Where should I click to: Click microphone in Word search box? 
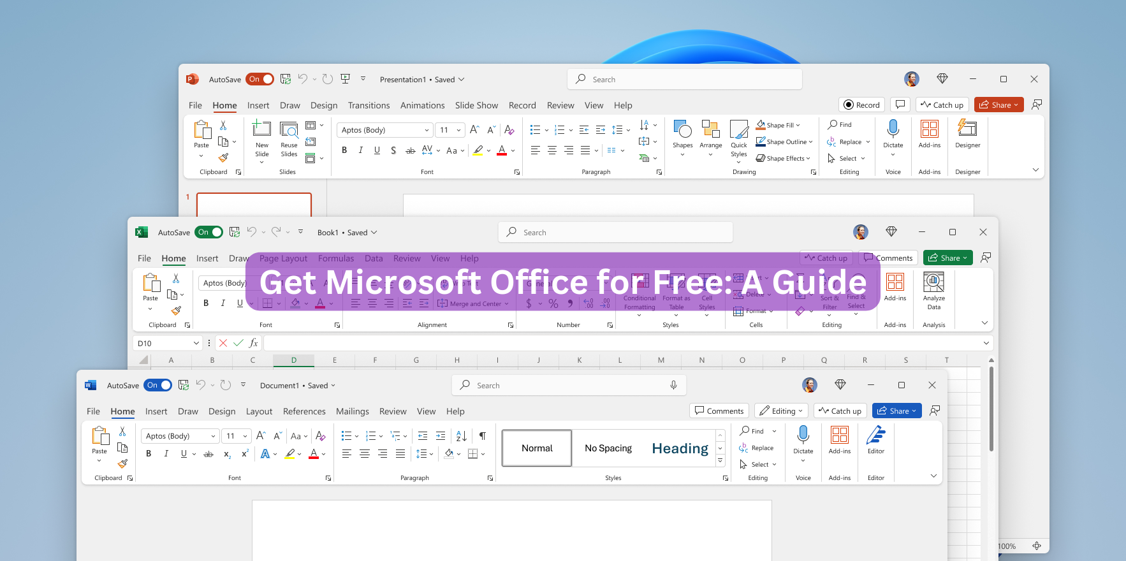[673, 385]
